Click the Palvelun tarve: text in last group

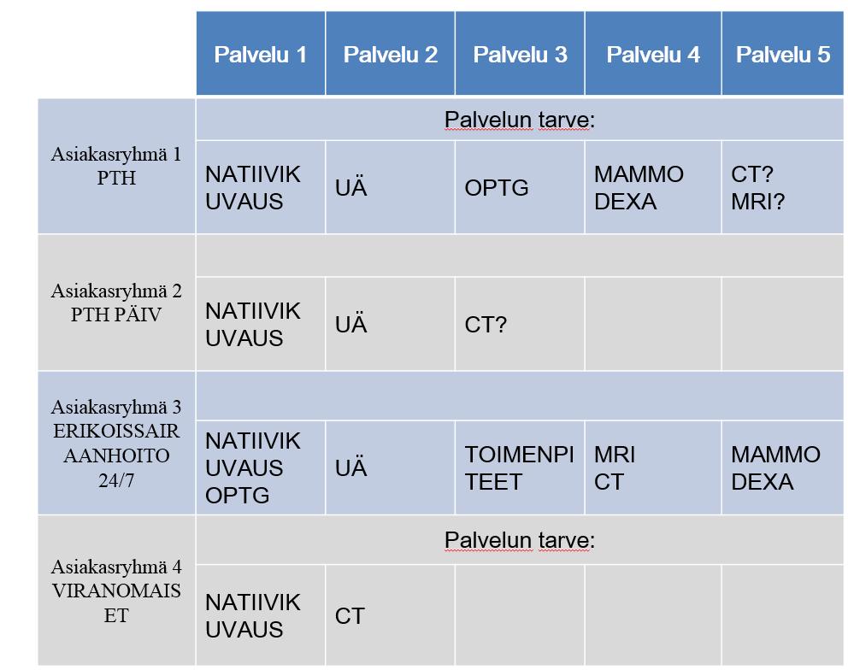[x=520, y=540]
